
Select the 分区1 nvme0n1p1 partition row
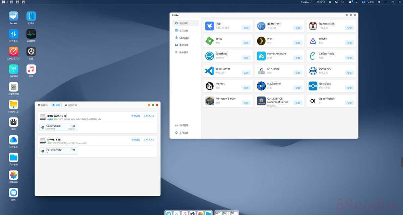(58, 151)
